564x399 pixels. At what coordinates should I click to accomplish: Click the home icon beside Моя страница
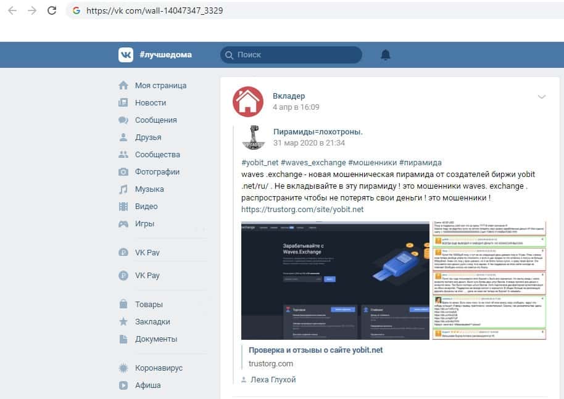coord(123,86)
